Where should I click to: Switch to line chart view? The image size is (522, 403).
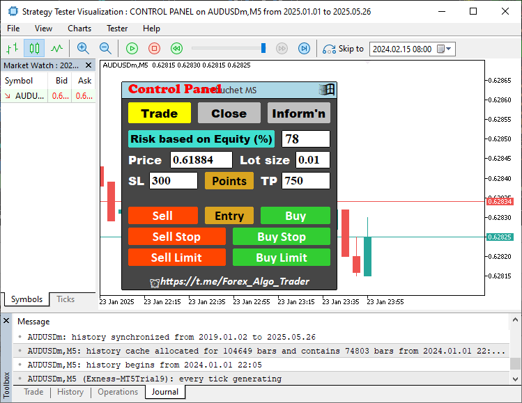pyautogui.click(x=56, y=49)
